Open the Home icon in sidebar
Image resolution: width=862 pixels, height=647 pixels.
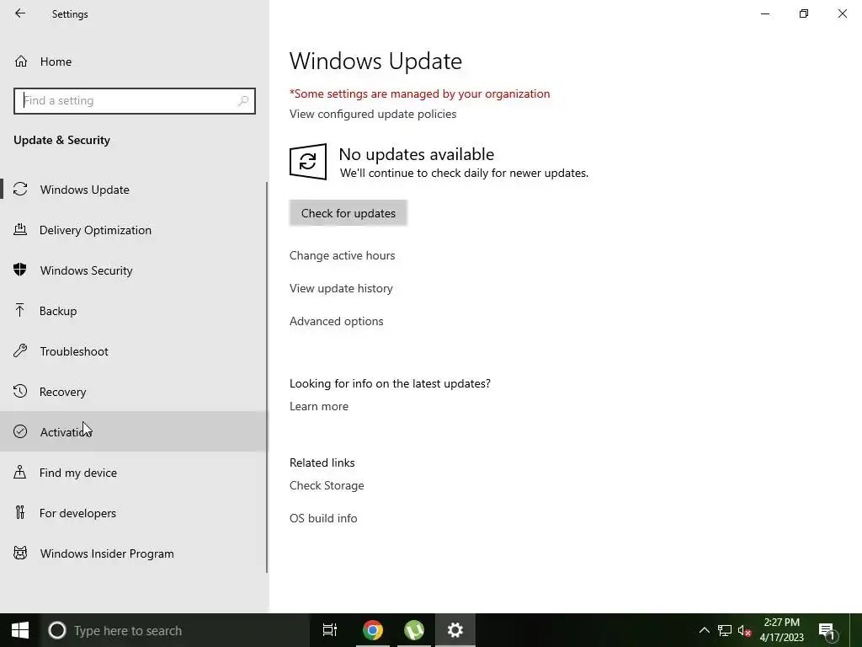coord(21,61)
